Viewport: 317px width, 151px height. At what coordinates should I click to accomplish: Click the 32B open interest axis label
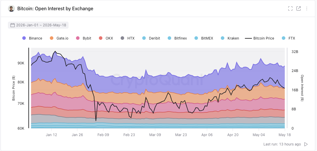point(295,52)
